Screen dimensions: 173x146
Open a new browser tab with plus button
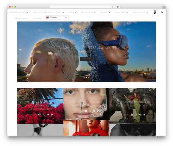click(x=164, y=8)
